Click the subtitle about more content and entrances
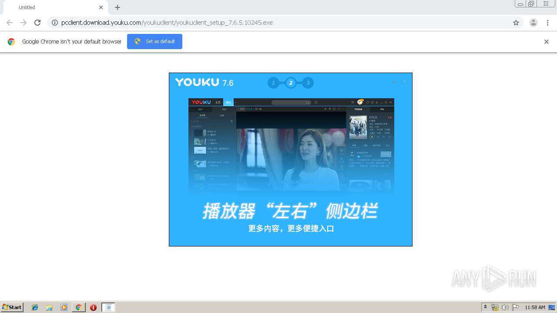 tap(291, 228)
